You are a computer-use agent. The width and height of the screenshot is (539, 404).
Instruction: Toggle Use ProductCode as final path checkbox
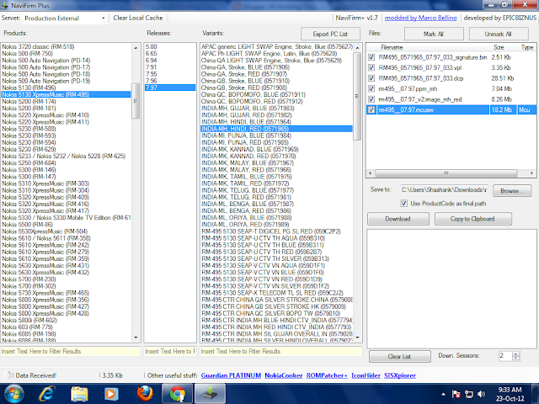[404, 204]
